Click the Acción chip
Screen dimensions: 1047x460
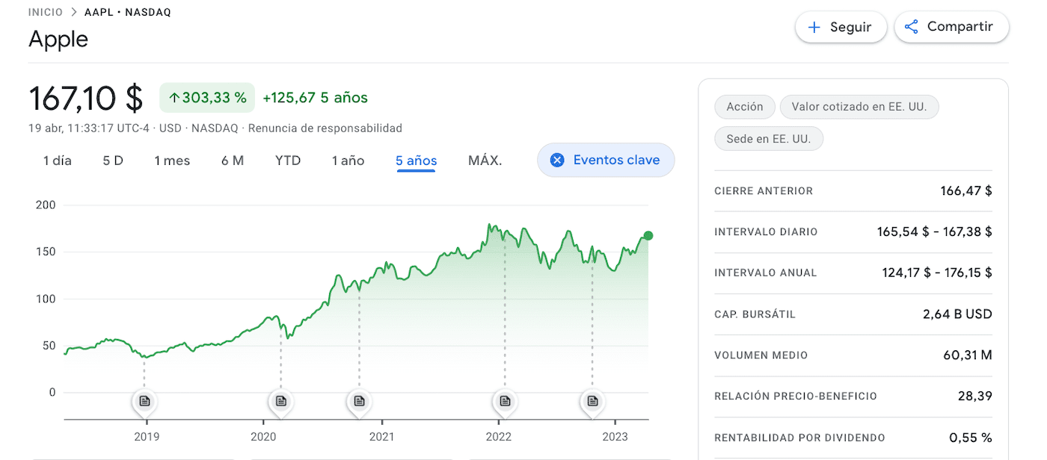[745, 107]
